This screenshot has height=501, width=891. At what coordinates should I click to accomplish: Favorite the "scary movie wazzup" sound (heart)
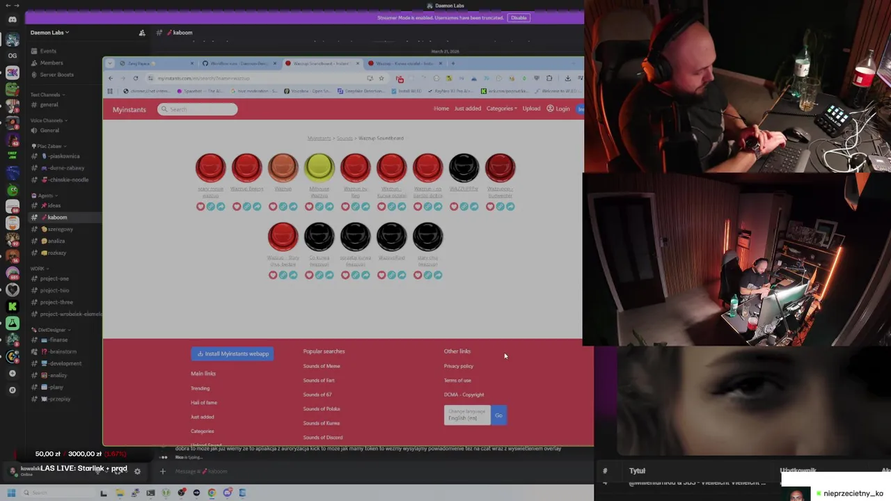pos(200,207)
